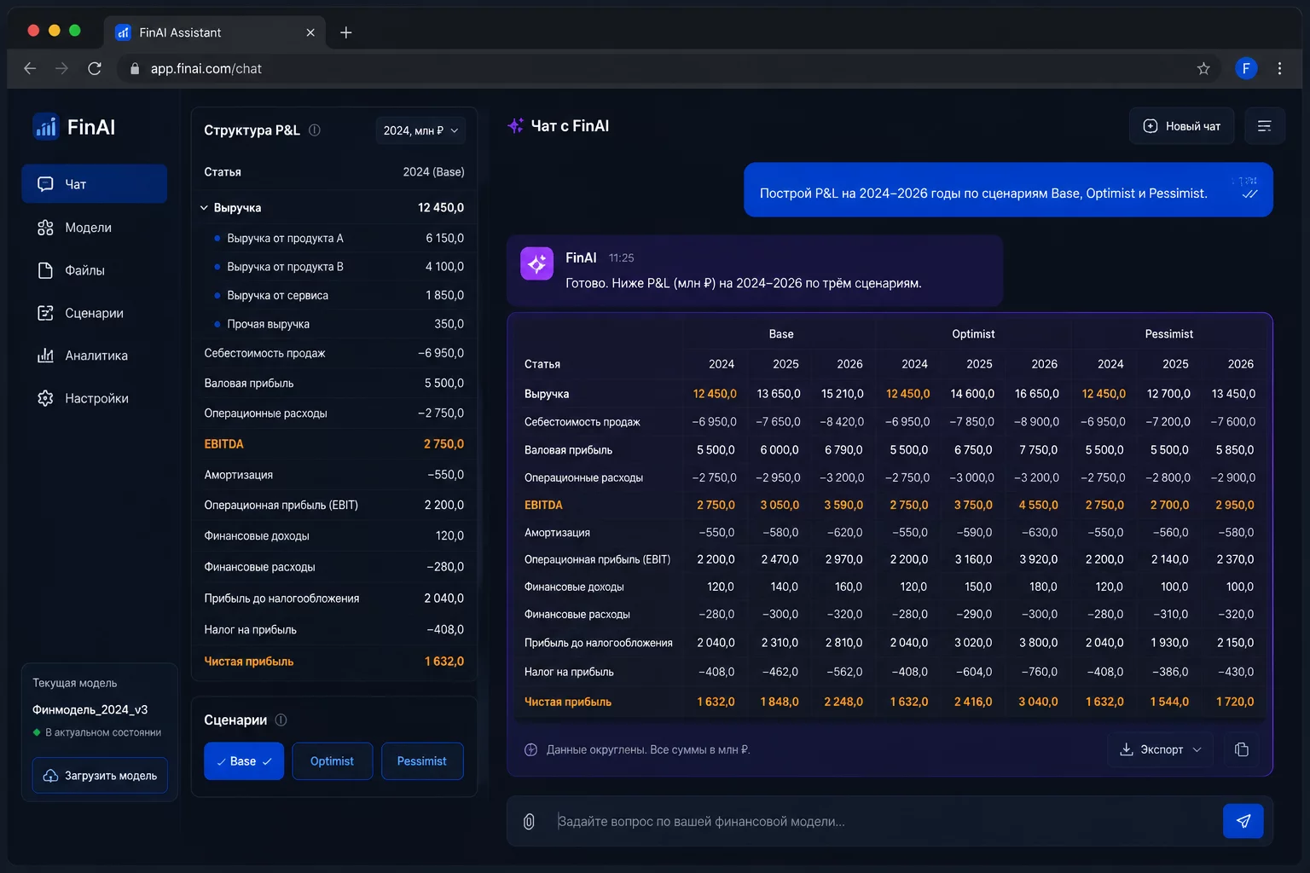Click the FinAI assistant avatar icon
Viewport: 1310px width, 873px height.
pyautogui.click(x=537, y=264)
